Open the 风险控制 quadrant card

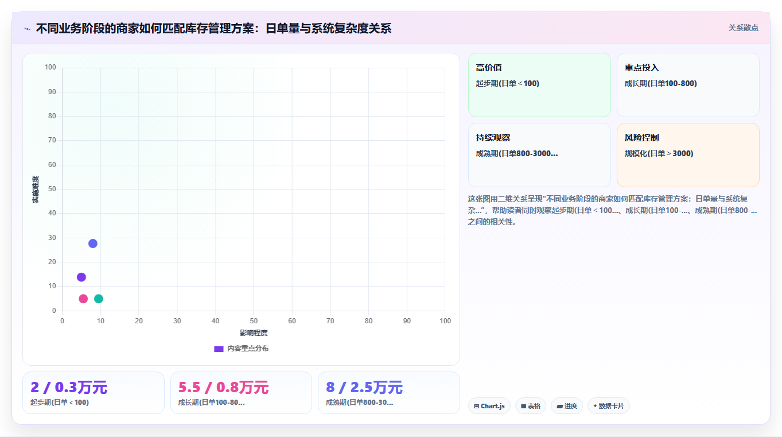coord(688,155)
